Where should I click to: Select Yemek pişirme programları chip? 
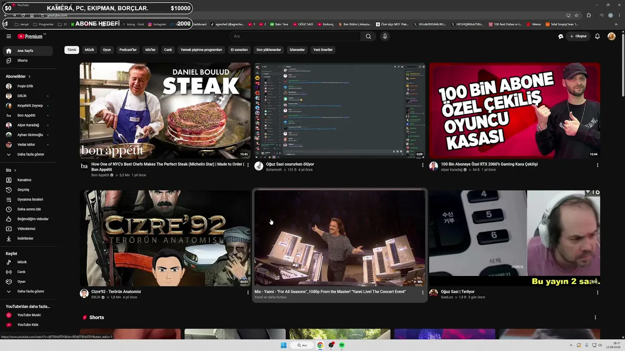pos(201,50)
